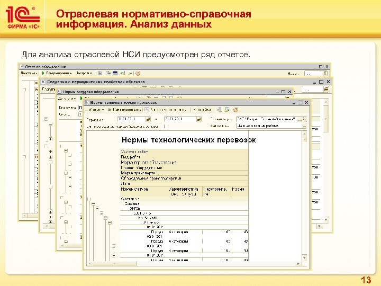Click Сформировать in Нормы технологических перевозок window
This screenshot has width=381, height=286.
[x=127, y=110]
